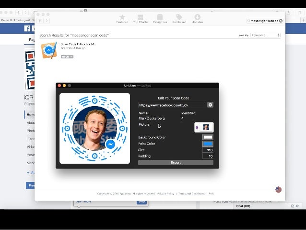Click the Export button

pos(176,163)
